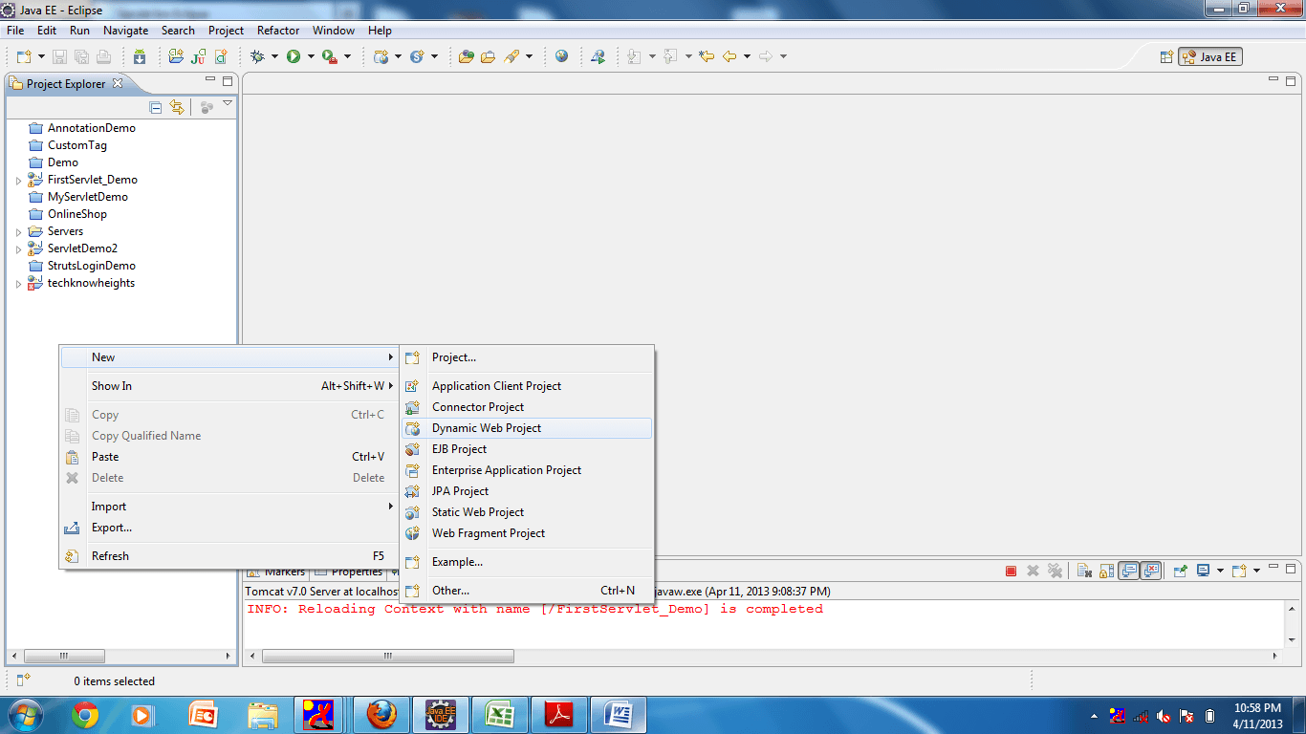Close the Project Explorer view

coord(119,83)
